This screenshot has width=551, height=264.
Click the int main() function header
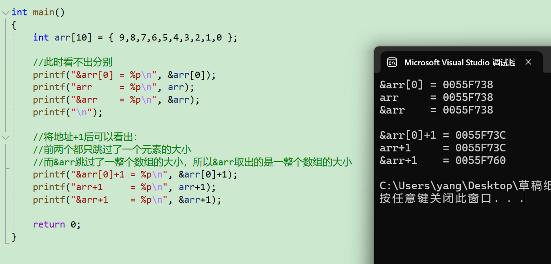[38, 12]
